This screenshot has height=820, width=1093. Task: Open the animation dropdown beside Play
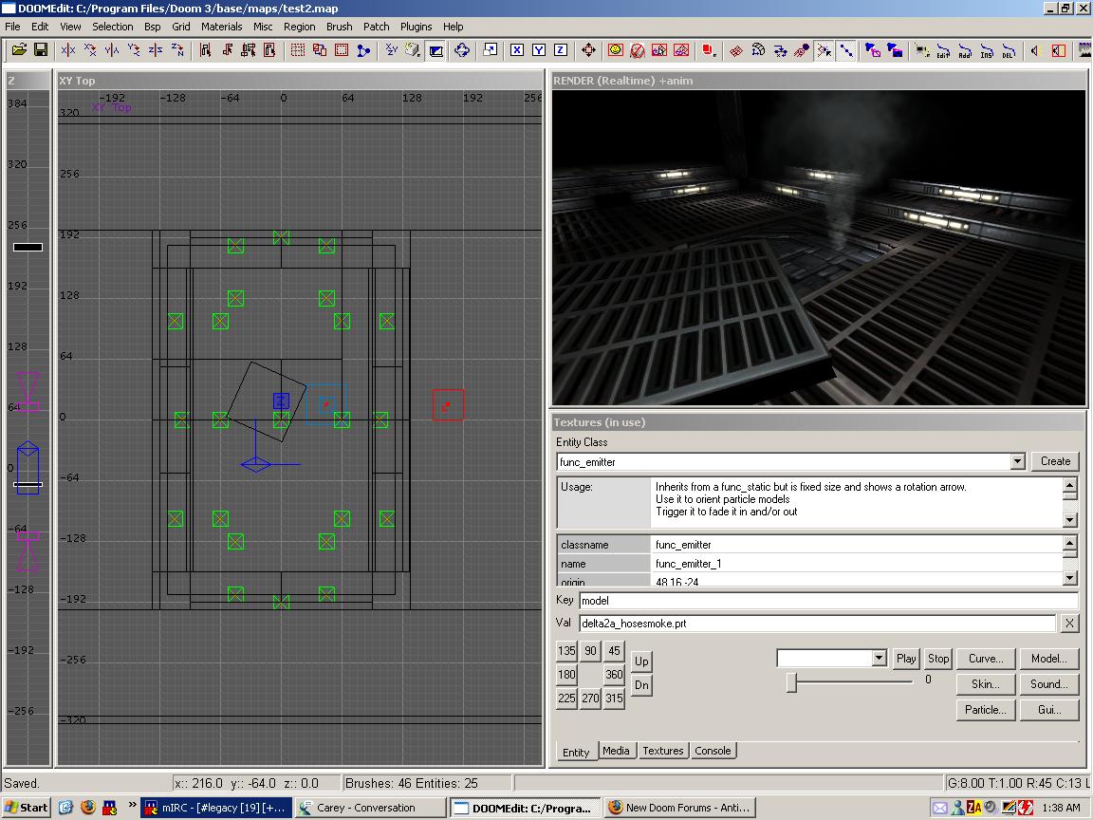[879, 659]
